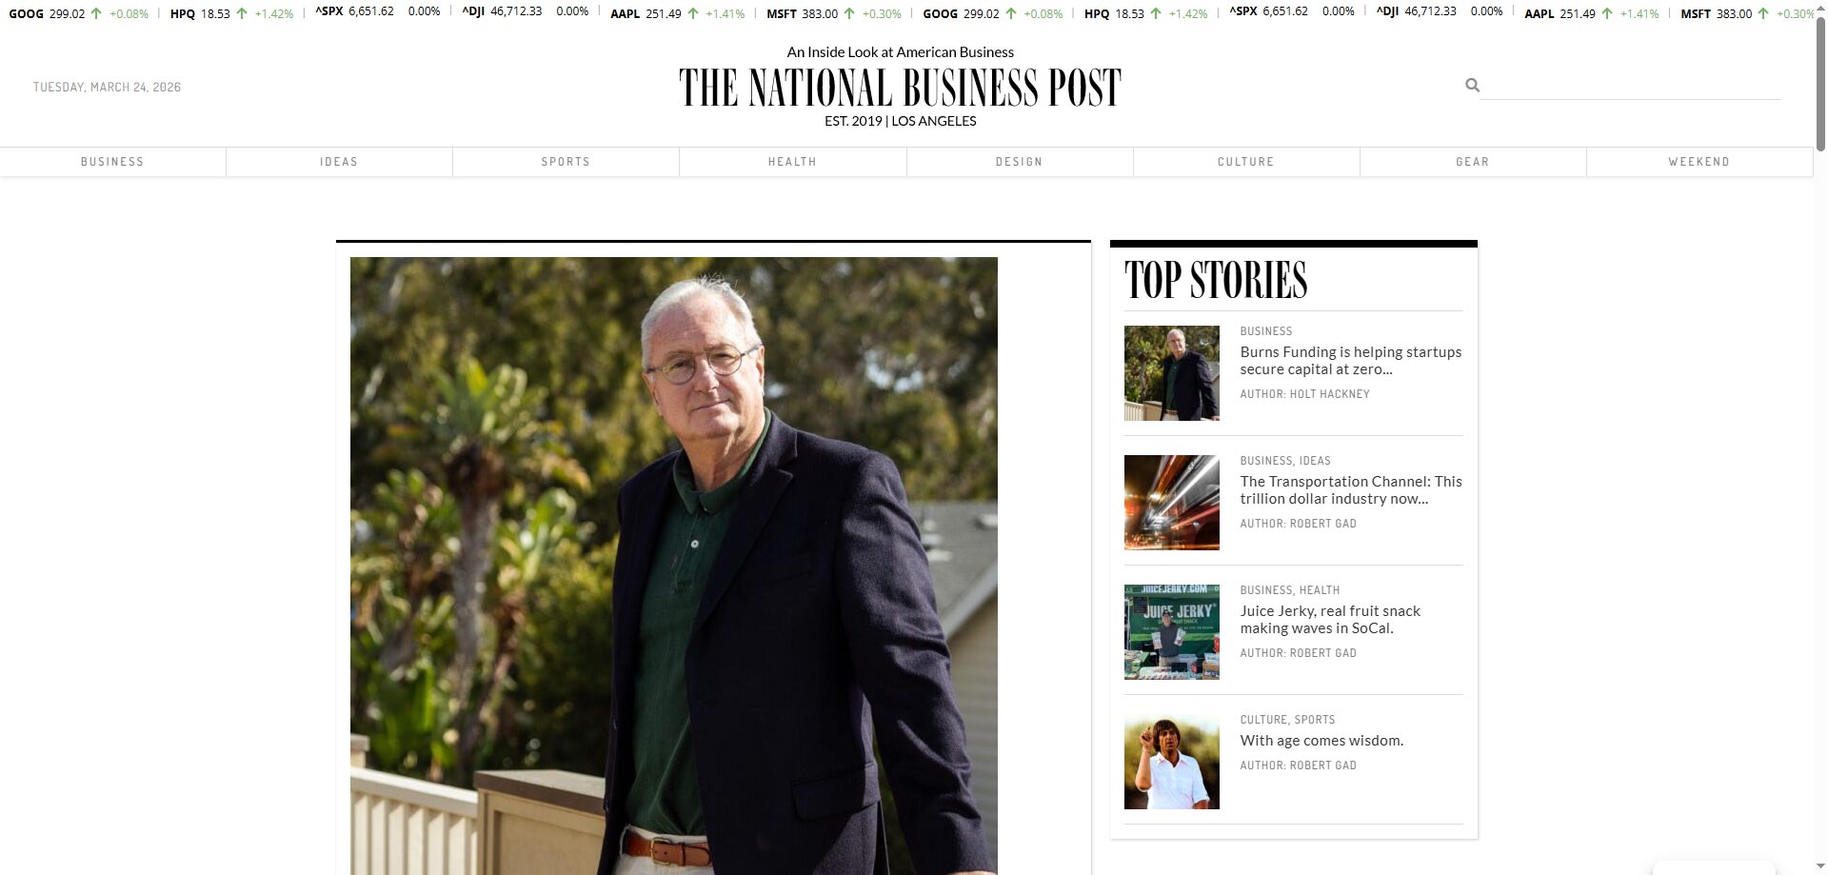1828x875 pixels.
Task: Open the Ideas section
Action: coord(339,162)
